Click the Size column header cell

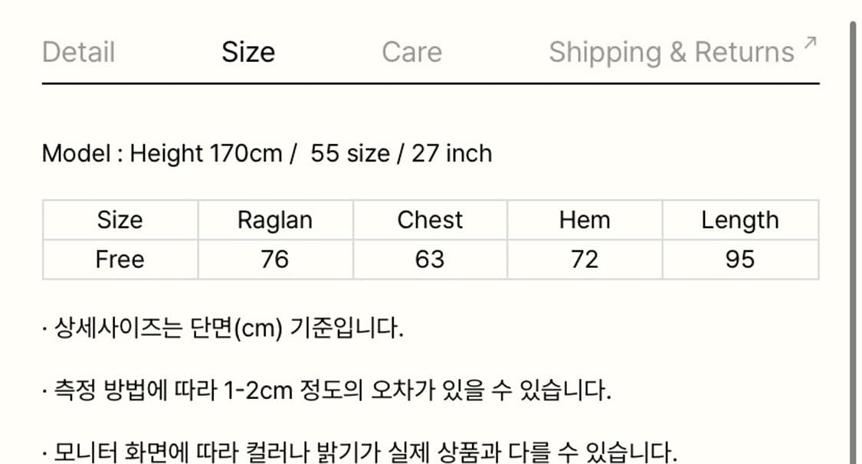tap(120, 220)
